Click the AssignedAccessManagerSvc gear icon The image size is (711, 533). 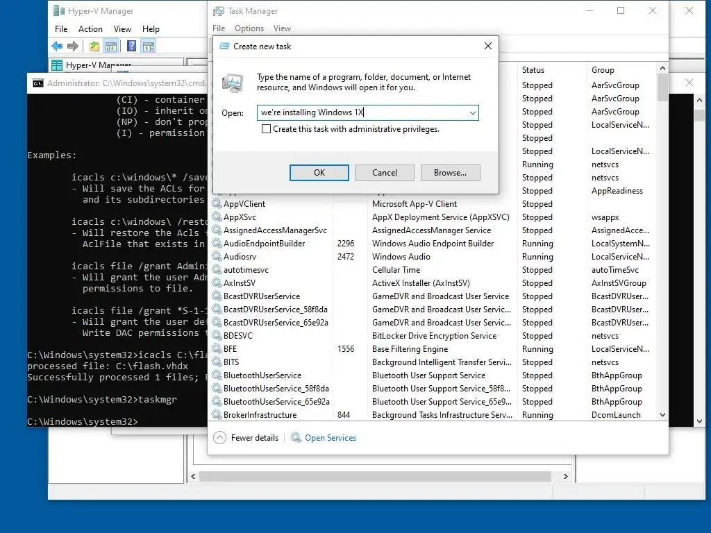click(x=217, y=230)
